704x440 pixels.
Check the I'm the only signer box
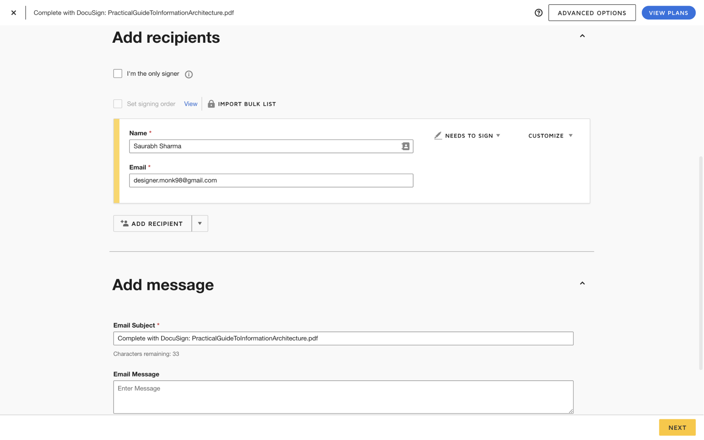(x=118, y=74)
